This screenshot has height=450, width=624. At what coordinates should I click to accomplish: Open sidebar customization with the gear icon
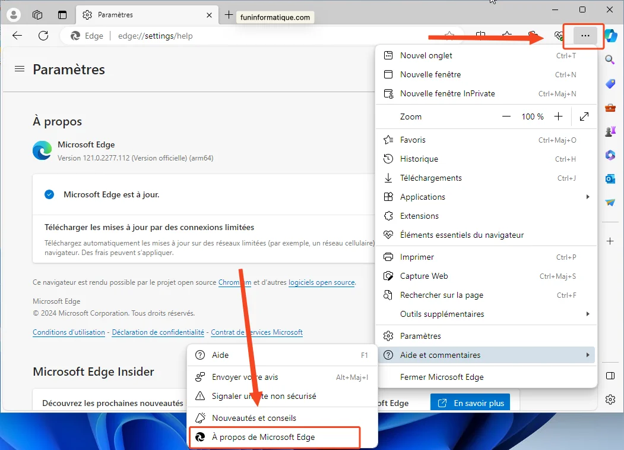click(x=610, y=399)
